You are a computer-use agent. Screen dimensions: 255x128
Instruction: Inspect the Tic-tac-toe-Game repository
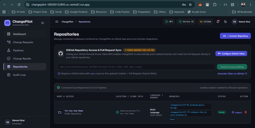(237, 113)
